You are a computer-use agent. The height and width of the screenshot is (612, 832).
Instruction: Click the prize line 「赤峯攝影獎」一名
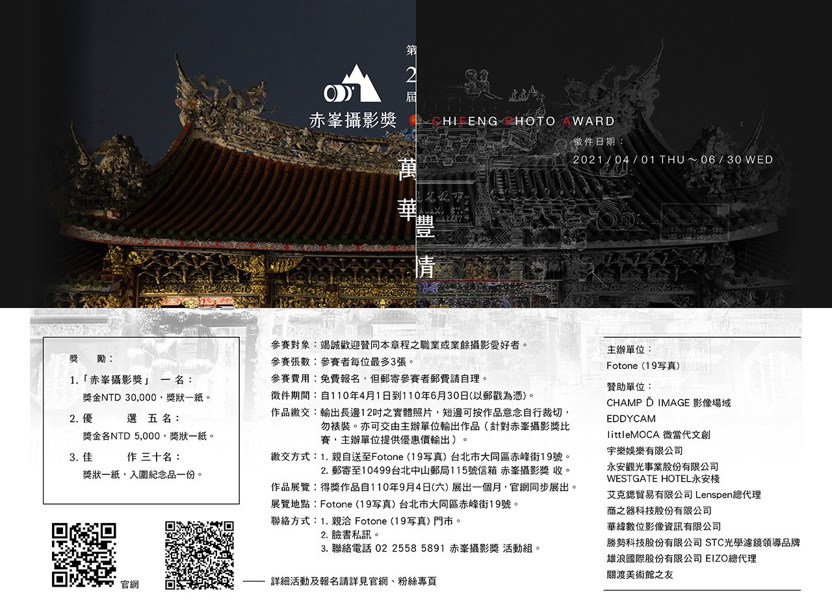pos(131,380)
